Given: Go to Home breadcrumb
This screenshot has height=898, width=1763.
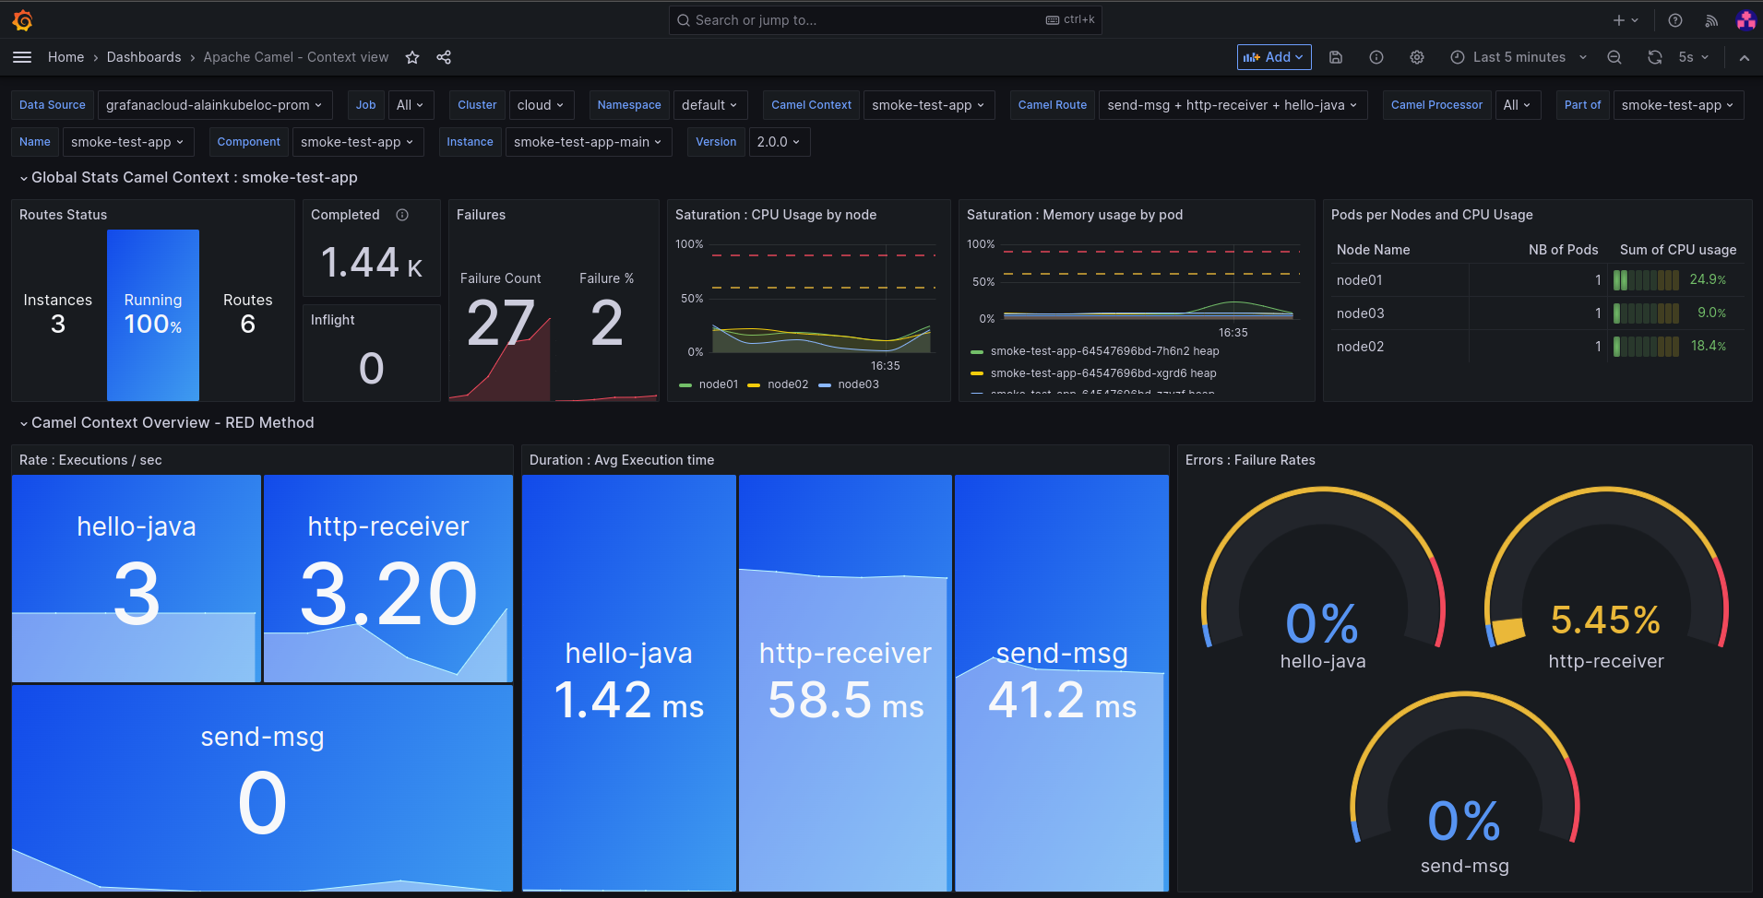Looking at the screenshot, I should point(66,57).
